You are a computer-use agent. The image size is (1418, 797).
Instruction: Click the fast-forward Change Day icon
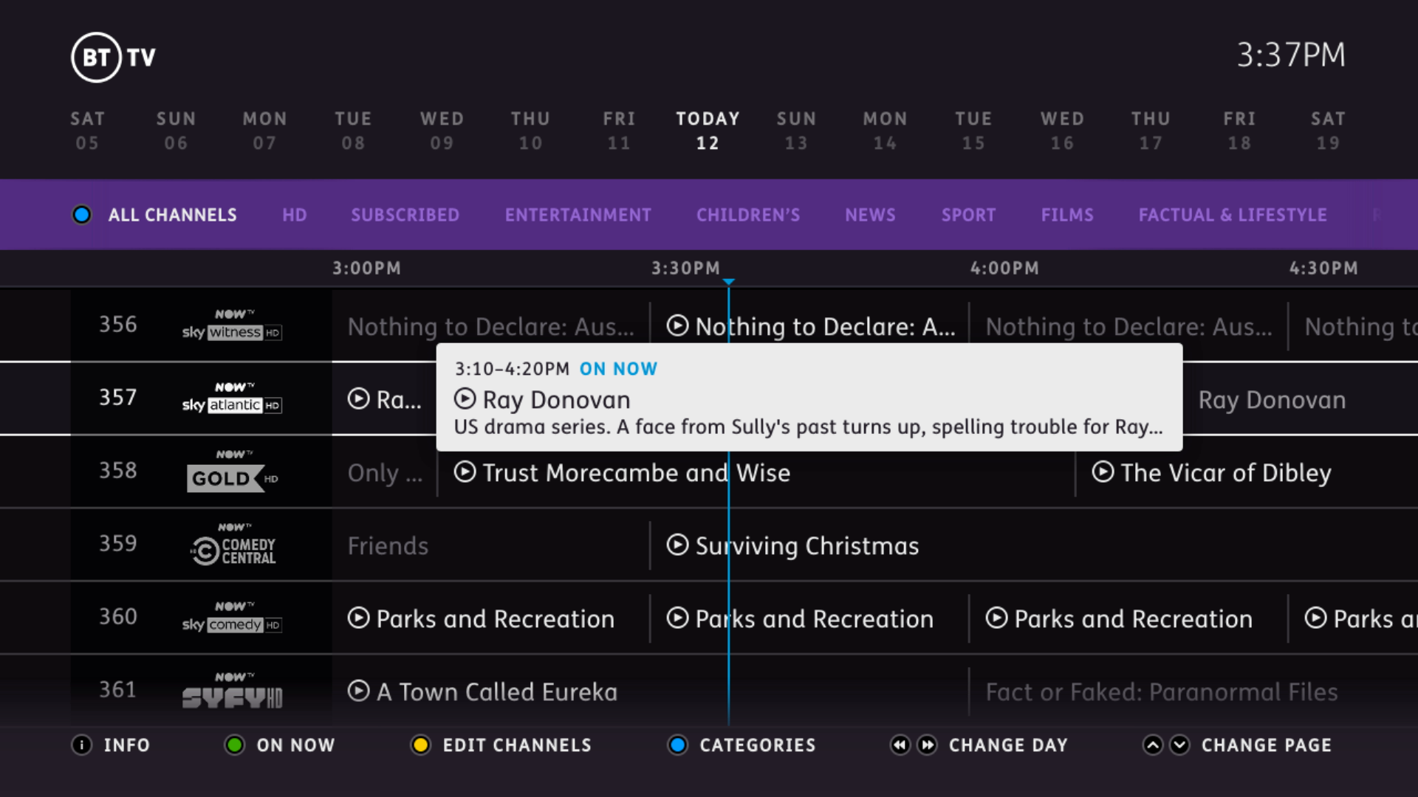928,745
